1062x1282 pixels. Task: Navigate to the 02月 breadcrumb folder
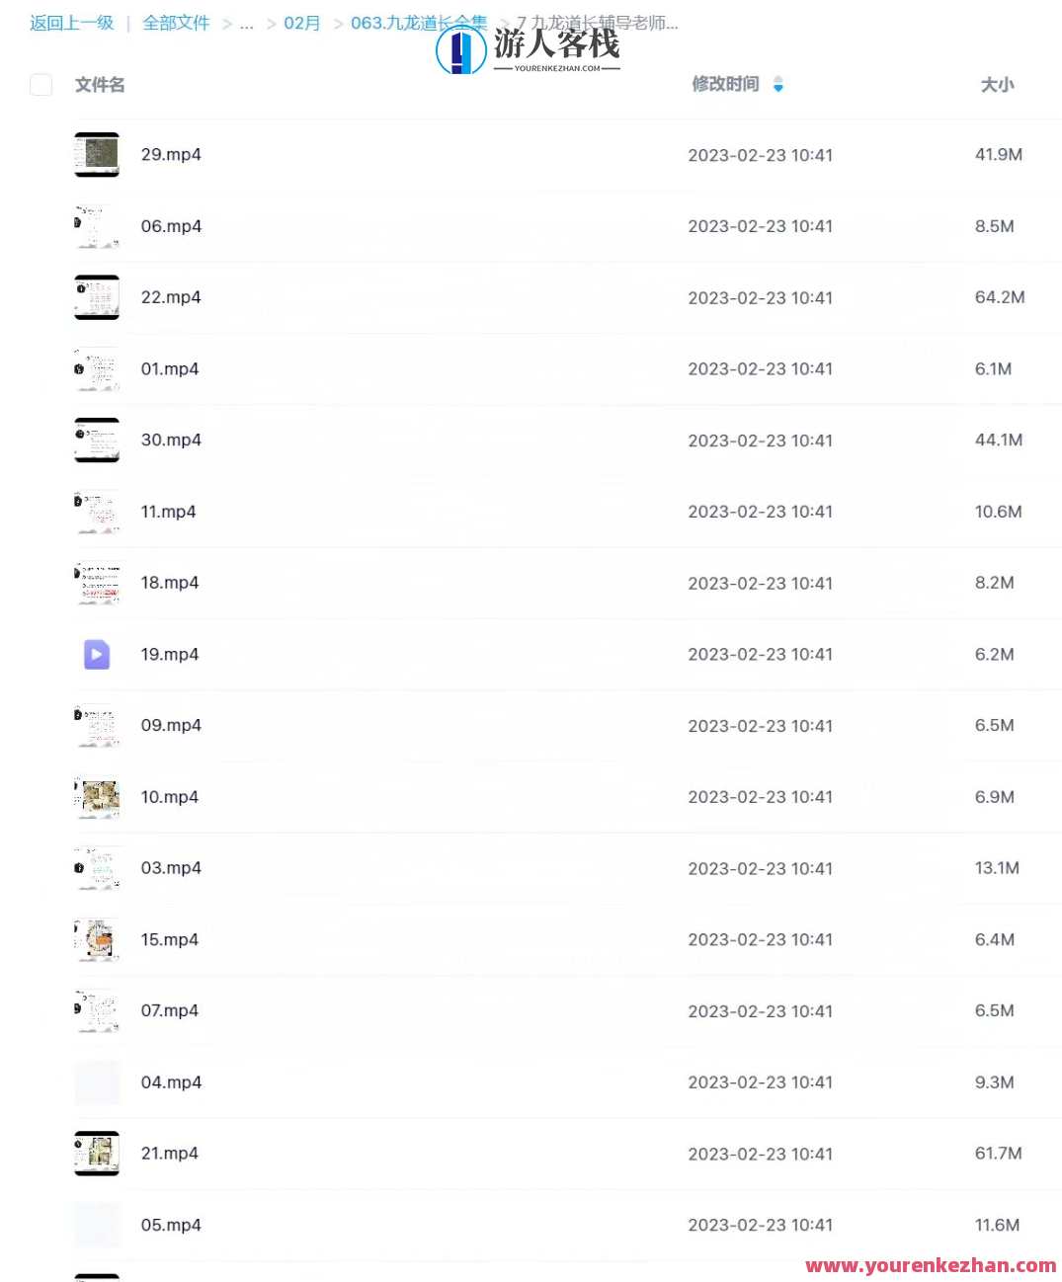coord(302,23)
